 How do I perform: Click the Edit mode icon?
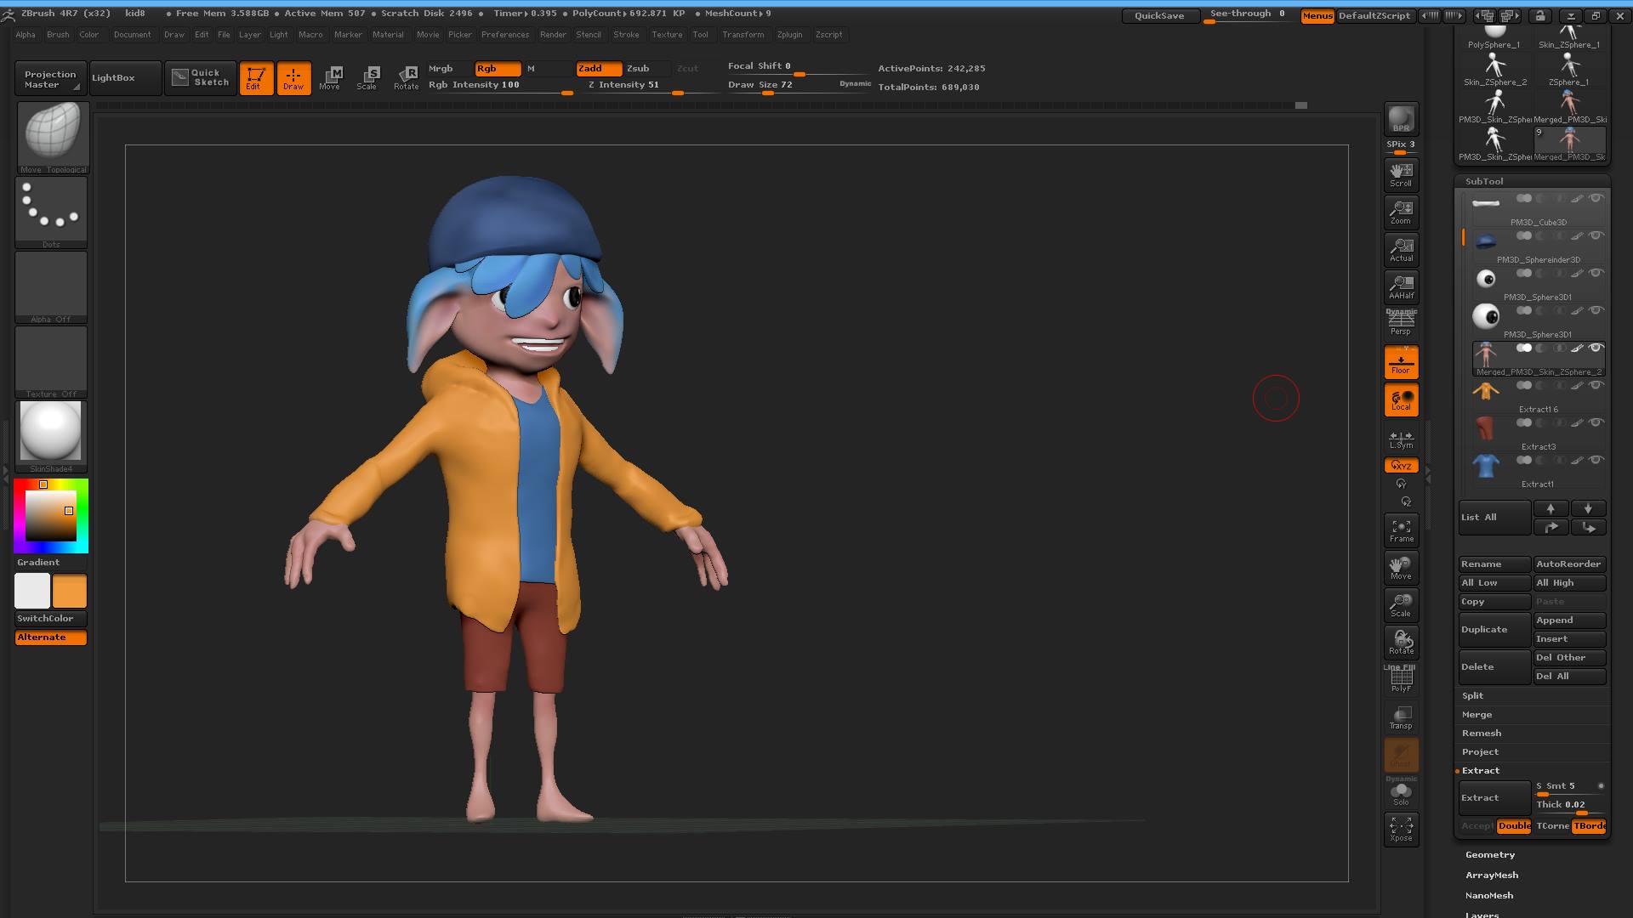256,78
